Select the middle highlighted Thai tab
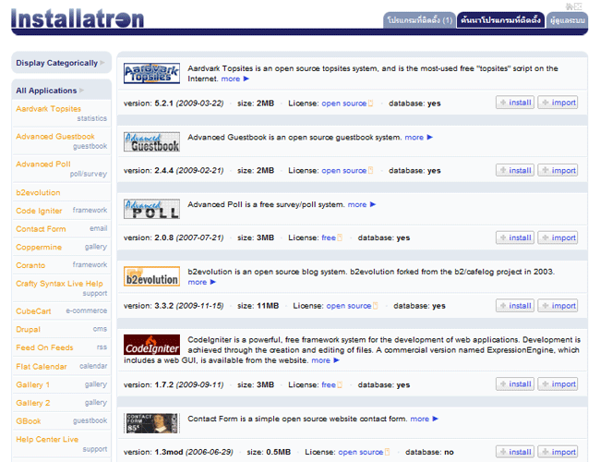Screen dimensions: 600x462 point(500,20)
